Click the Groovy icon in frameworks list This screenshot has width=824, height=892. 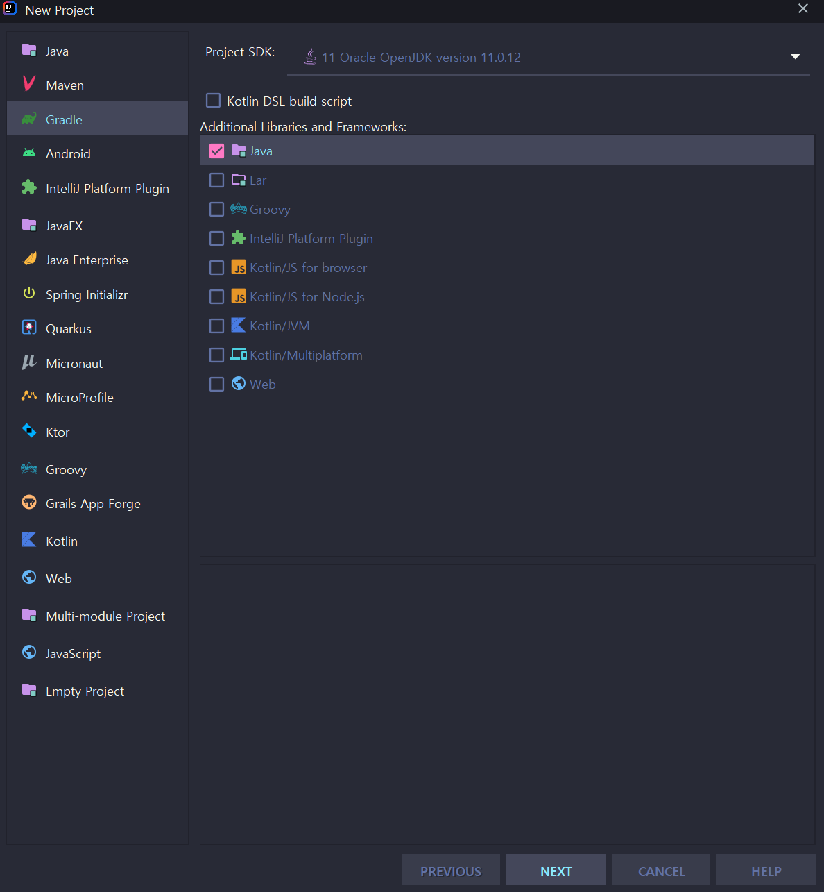click(239, 208)
